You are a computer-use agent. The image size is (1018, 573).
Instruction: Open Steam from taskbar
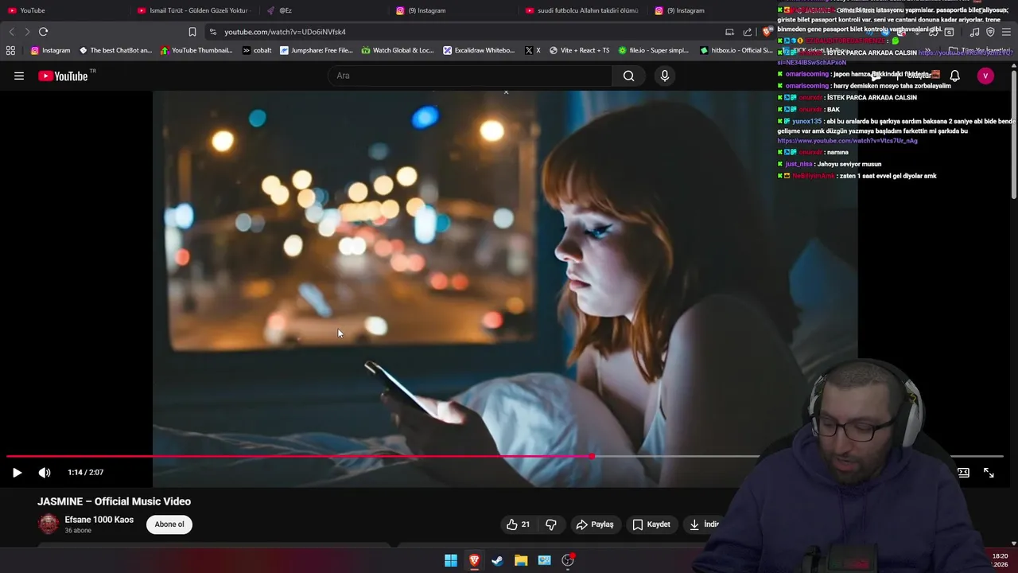click(x=497, y=560)
